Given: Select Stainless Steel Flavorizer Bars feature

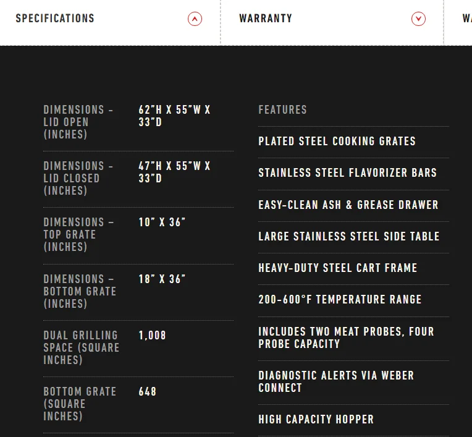Looking at the screenshot, I should (347, 173).
